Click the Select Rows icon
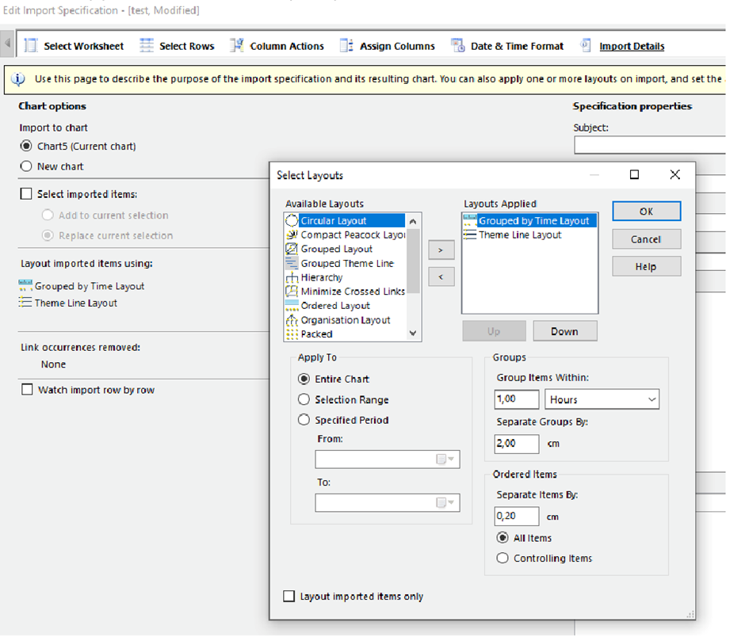 pos(147,45)
